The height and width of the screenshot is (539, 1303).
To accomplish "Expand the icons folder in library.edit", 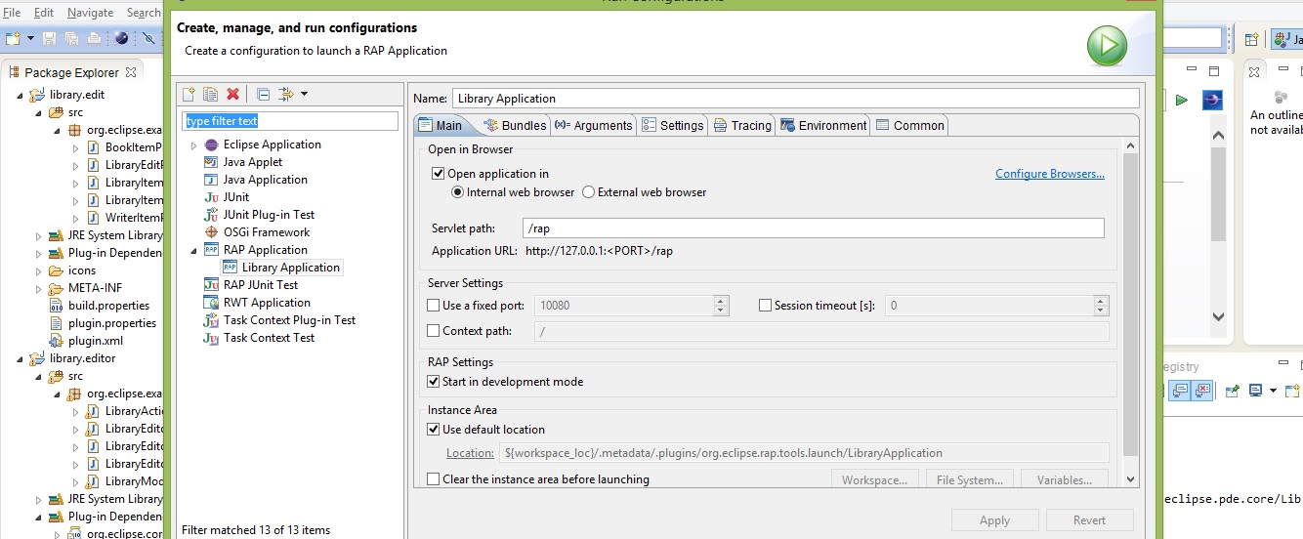I will point(39,270).
